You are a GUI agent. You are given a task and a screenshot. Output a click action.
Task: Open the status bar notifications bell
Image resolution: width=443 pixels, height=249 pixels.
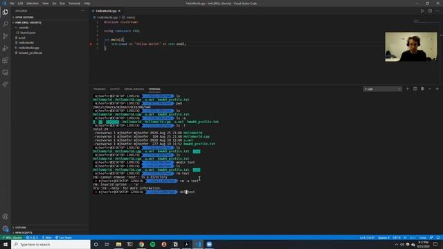coord(438,238)
